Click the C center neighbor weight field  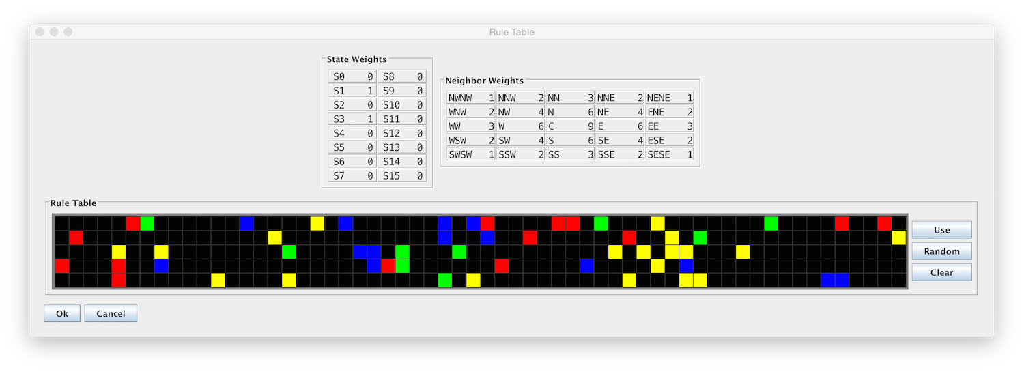[x=570, y=126]
